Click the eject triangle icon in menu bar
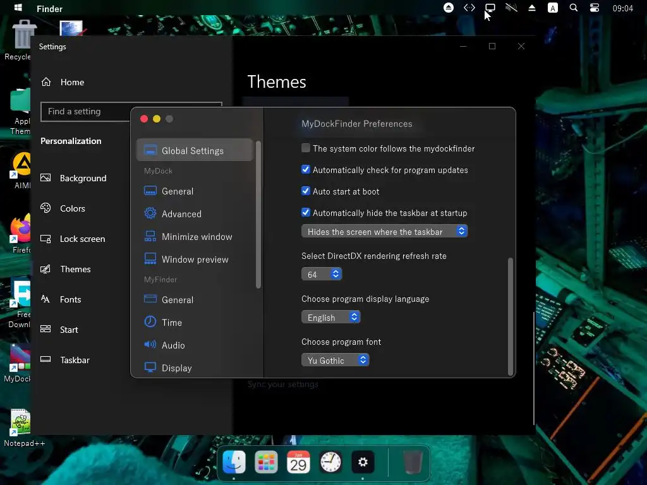The image size is (647, 485). point(532,8)
